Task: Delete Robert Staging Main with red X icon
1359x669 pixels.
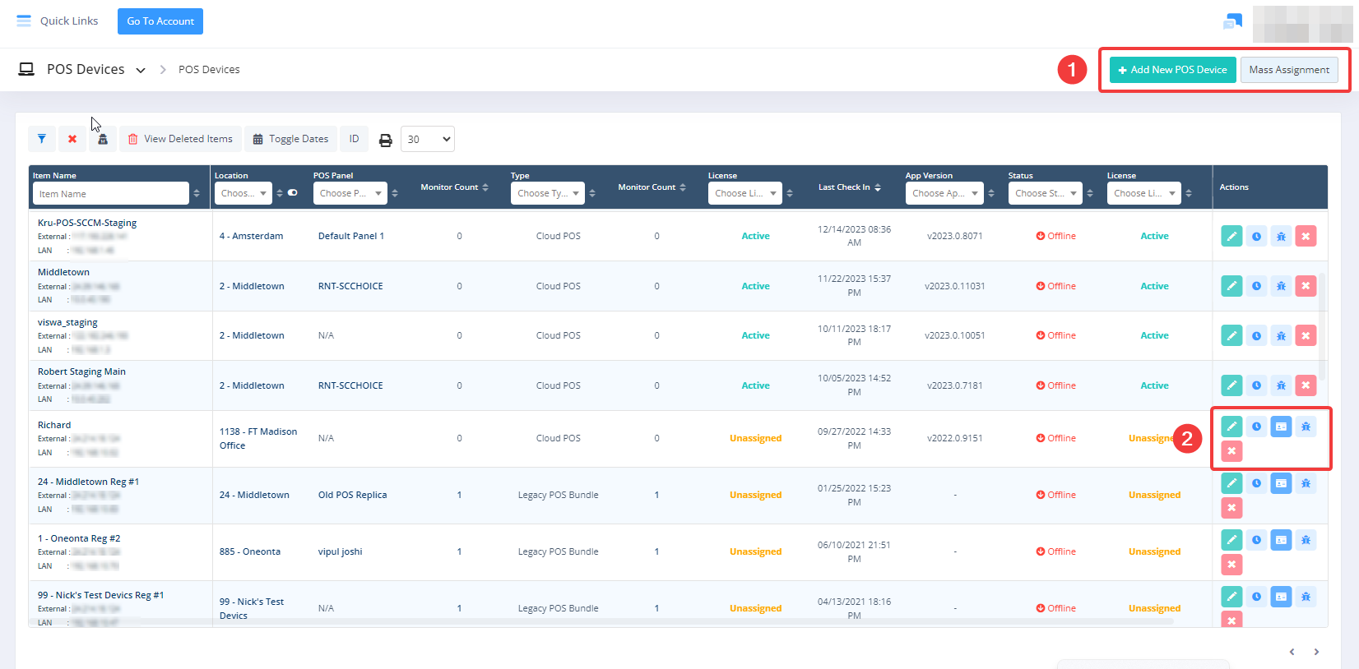Action: click(x=1306, y=385)
